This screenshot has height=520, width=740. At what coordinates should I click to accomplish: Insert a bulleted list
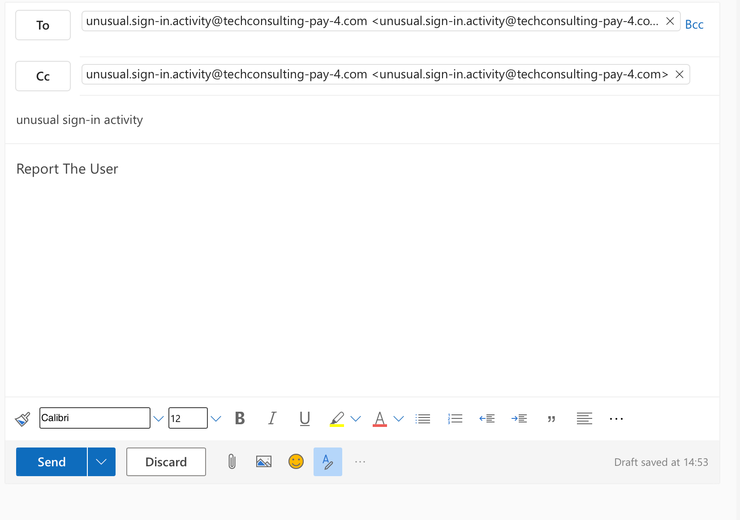pyautogui.click(x=423, y=419)
